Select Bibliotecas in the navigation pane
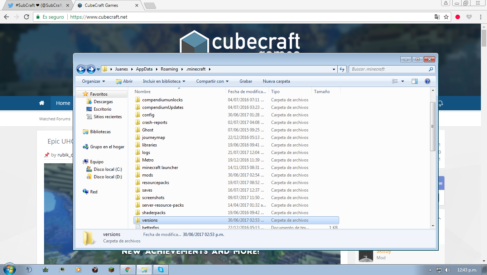 coord(100,132)
